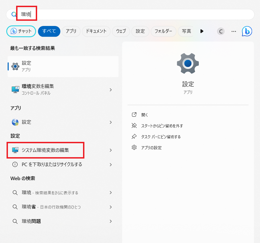The image size is (260, 243).
Task: Click the arrow to reveal more filter tabs
Action: [x=202, y=31]
